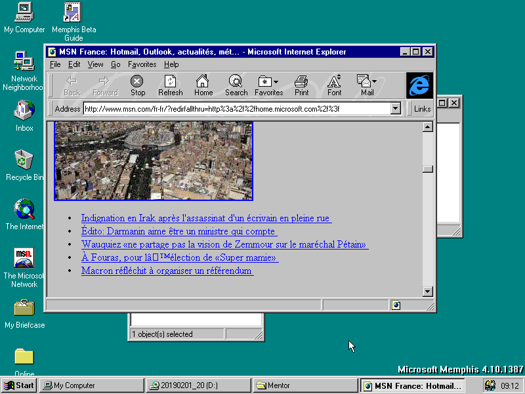
Task: Click the system tray icon beside clock
Action: pos(490,385)
